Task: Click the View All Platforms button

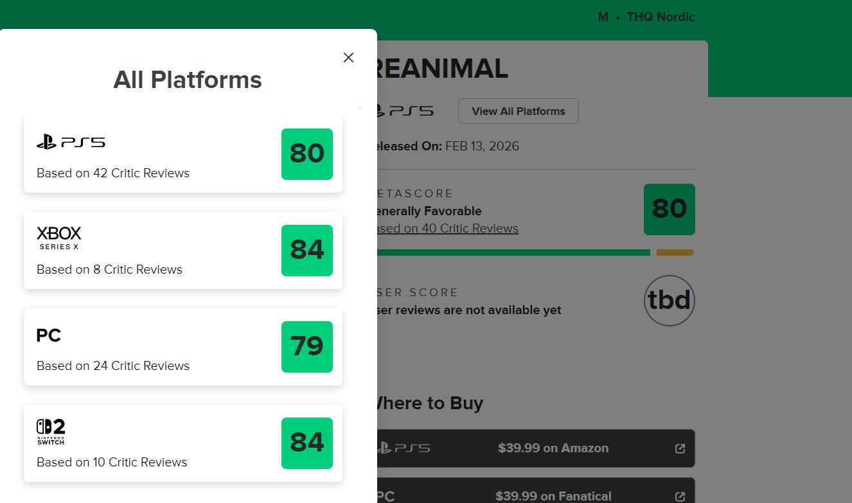Action: click(x=518, y=111)
